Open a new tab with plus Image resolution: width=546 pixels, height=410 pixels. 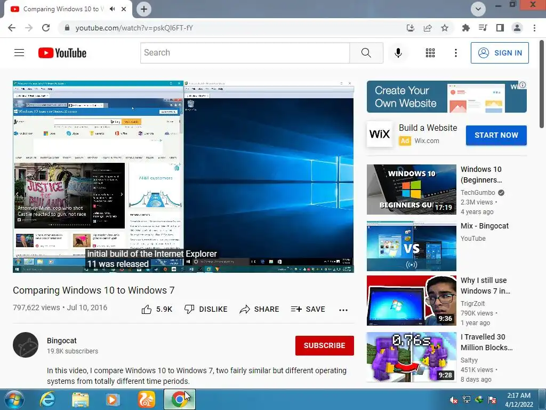pos(144,9)
